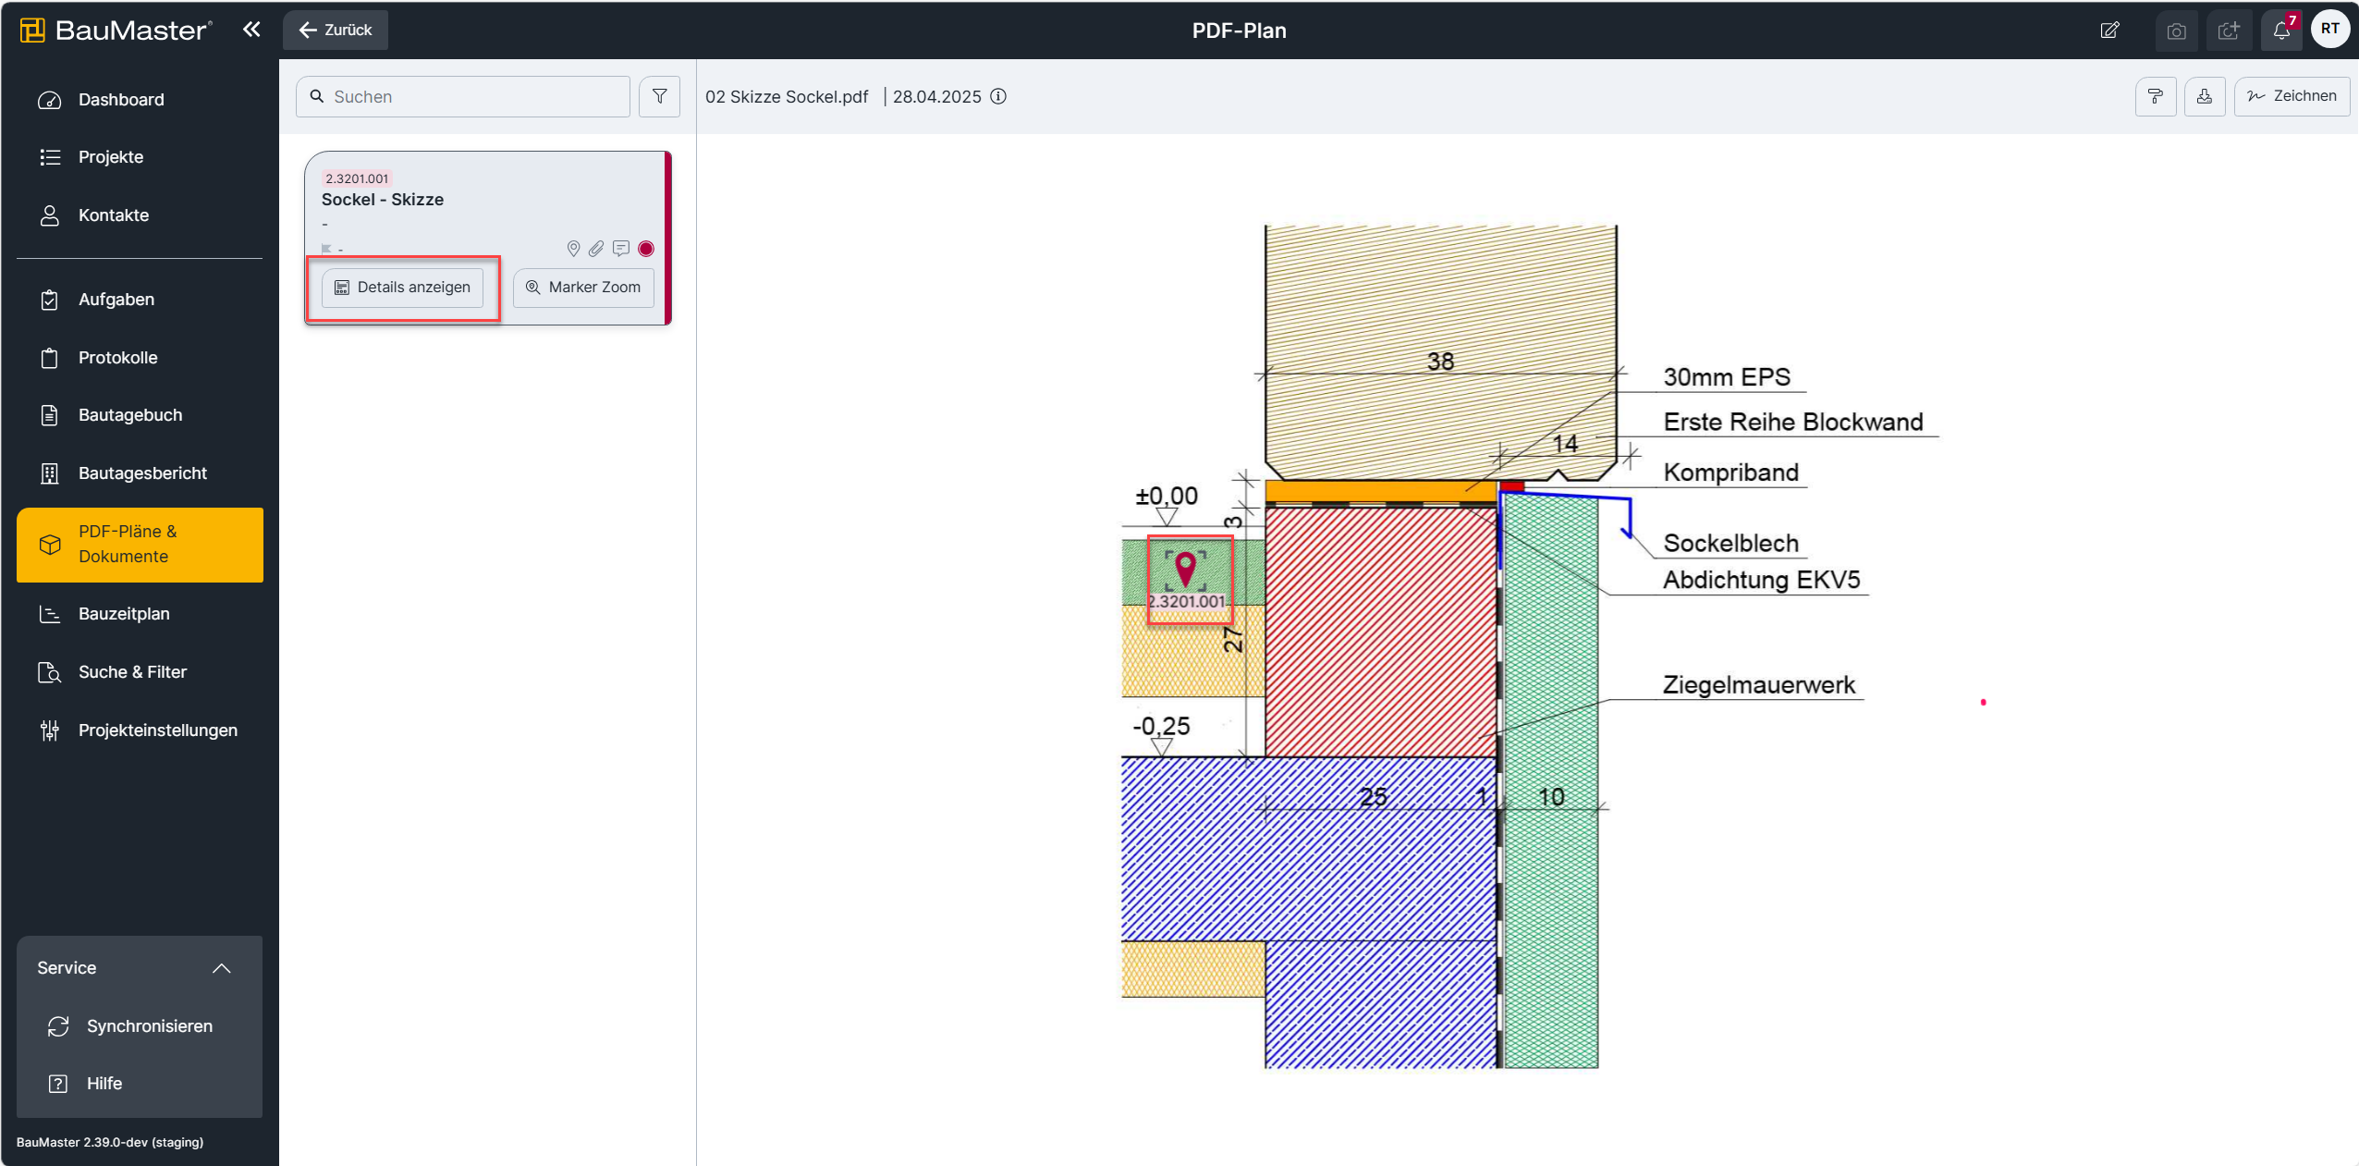2359x1166 pixels.
Task: Click the red status dot on card
Action: tap(646, 248)
